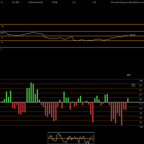144x144 pixels.
Task: Open the mini RSI thumbnail chart at the bottom
Action: (71, 138)
